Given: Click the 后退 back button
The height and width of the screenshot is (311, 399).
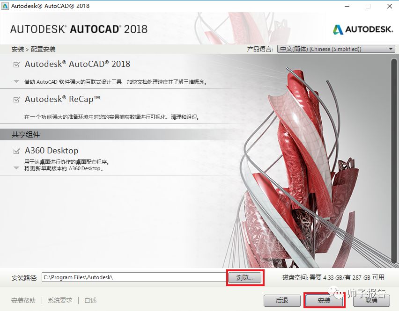Looking at the screenshot, I should click(281, 301).
